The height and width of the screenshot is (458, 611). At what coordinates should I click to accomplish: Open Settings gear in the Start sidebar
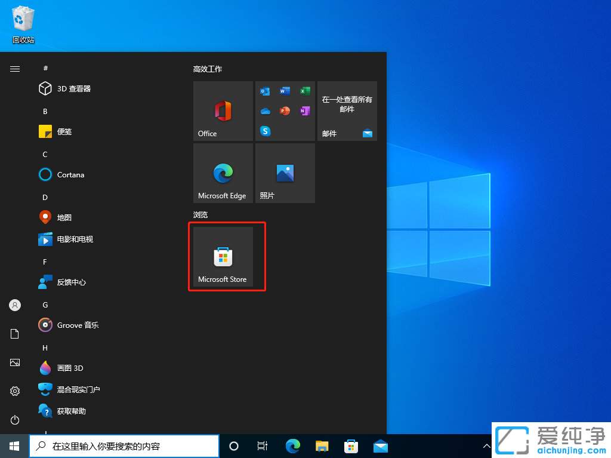click(x=14, y=391)
